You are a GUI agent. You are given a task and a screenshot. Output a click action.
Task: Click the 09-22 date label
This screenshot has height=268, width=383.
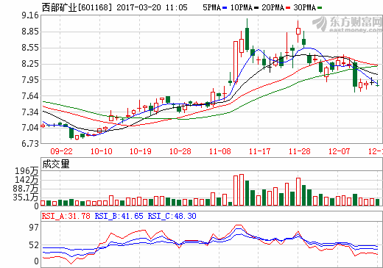(61, 151)
